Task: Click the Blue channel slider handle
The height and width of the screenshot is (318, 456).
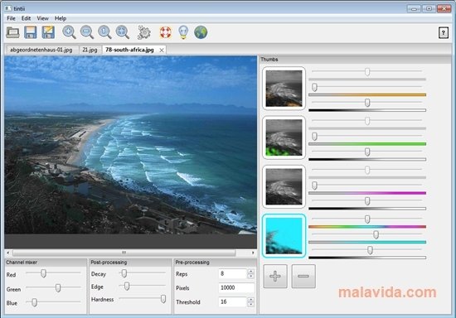Action: pyautogui.click(x=34, y=302)
